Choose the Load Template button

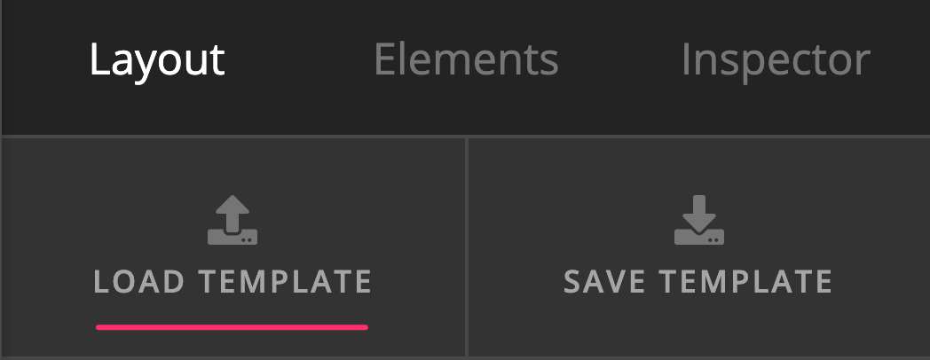coord(233,247)
